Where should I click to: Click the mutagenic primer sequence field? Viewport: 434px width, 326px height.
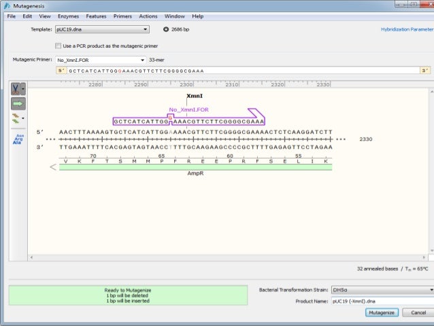click(x=243, y=71)
